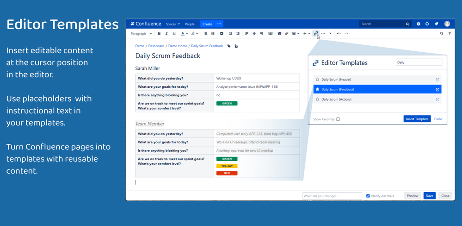Apply bold formatting in editor toolbar
The image size is (462, 226).
click(159, 34)
